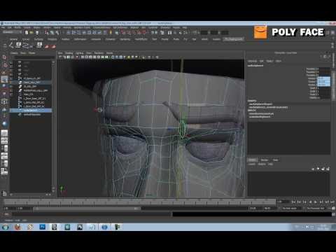Viewport: 336px width, 252px height.
Task: Click the curve tool icon on the shelf
Action: (x=25, y=45)
